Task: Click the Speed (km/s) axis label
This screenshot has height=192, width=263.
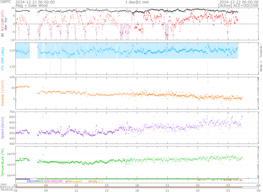Action: [x=3, y=128]
